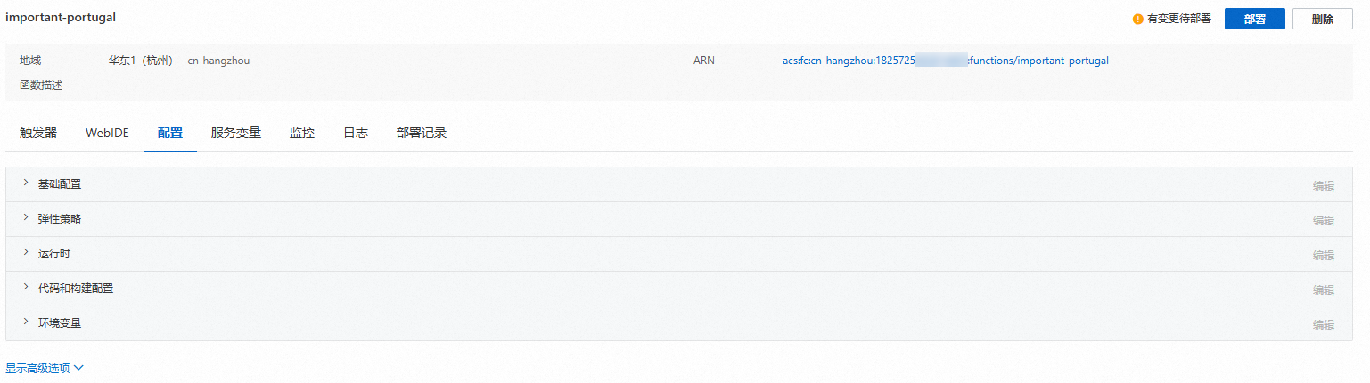Open the 监控 tab
Image resolution: width=1370 pixels, height=383 pixels.
tap(302, 134)
